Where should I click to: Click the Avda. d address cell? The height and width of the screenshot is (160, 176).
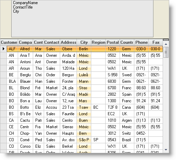tap(68, 55)
